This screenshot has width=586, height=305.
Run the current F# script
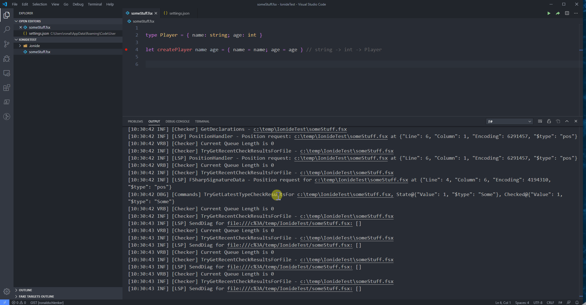549,13
